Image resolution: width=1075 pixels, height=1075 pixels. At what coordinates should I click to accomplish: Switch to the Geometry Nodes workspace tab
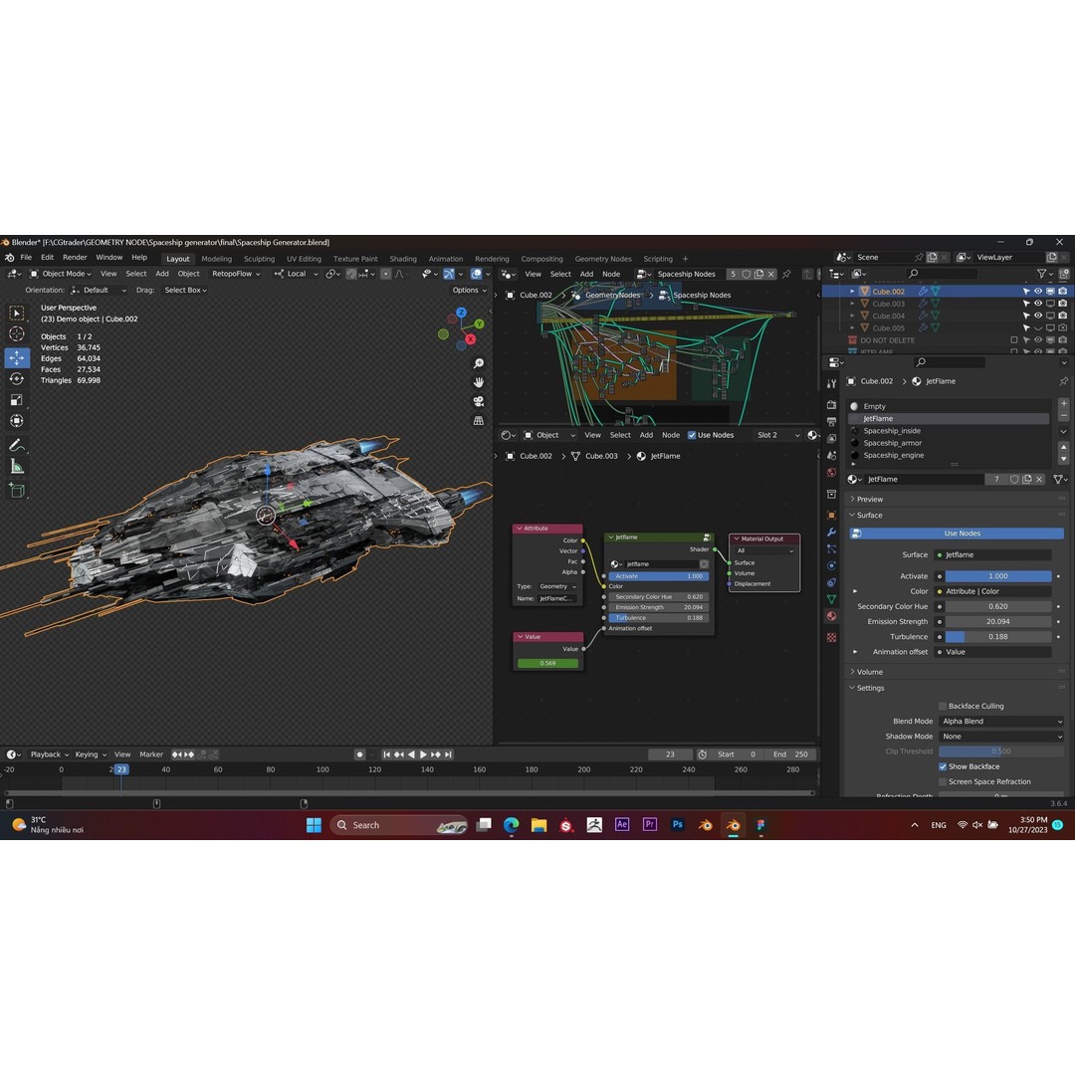point(602,259)
